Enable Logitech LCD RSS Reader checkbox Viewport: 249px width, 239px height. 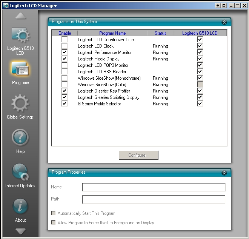(65, 71)
